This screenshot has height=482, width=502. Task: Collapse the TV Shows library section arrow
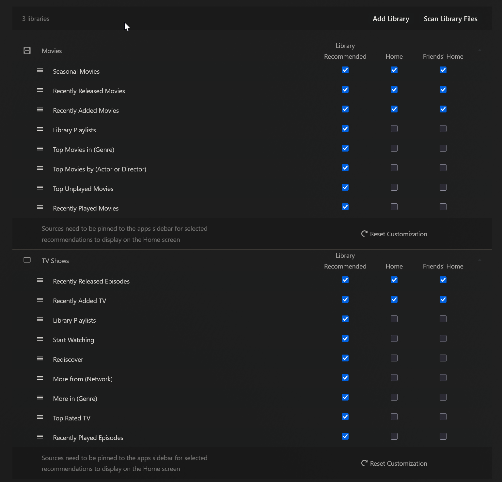[479, 260]
